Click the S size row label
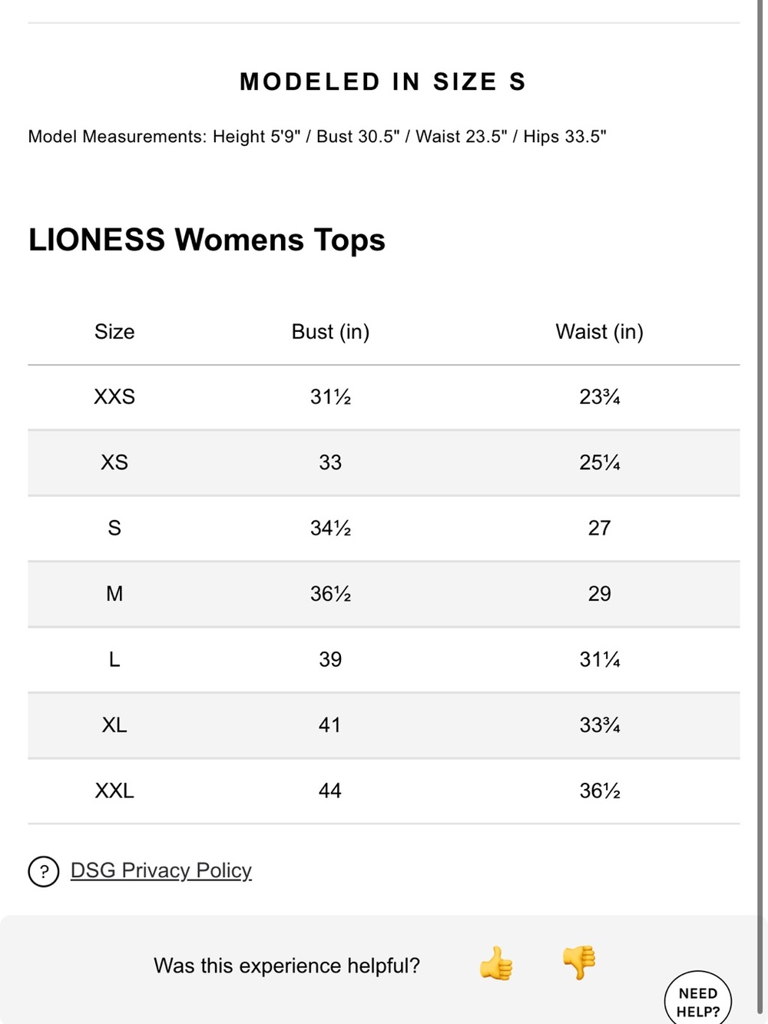 114,529
